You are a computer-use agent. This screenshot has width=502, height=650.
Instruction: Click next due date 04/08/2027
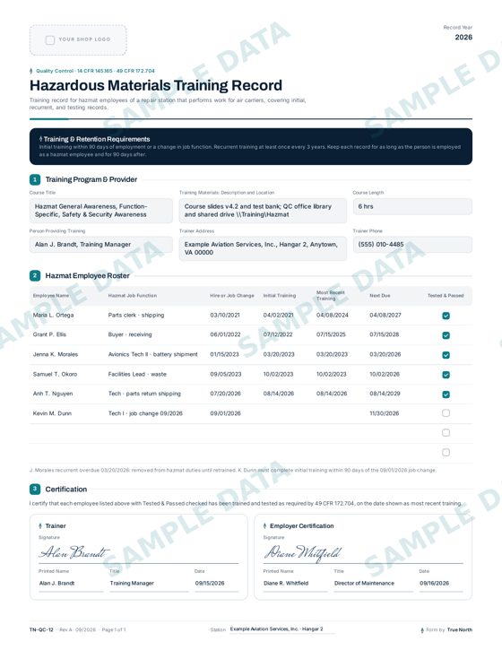click(x=385, y=315)
